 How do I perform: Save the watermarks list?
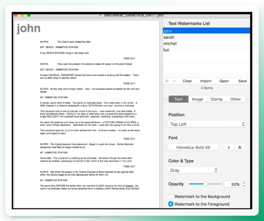pos(242,81)
